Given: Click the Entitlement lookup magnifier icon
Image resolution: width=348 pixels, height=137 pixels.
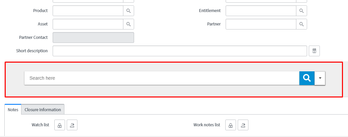Looking at the screenshot, I should [x=301, y=11].
